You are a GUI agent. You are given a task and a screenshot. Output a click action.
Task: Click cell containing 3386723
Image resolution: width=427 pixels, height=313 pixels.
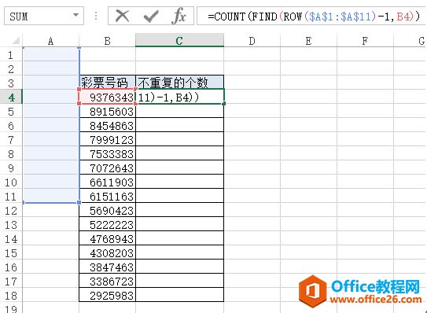(x=107, y=282)
